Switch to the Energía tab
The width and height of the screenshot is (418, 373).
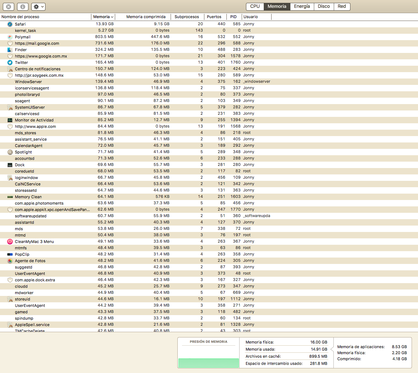point(302,6)
